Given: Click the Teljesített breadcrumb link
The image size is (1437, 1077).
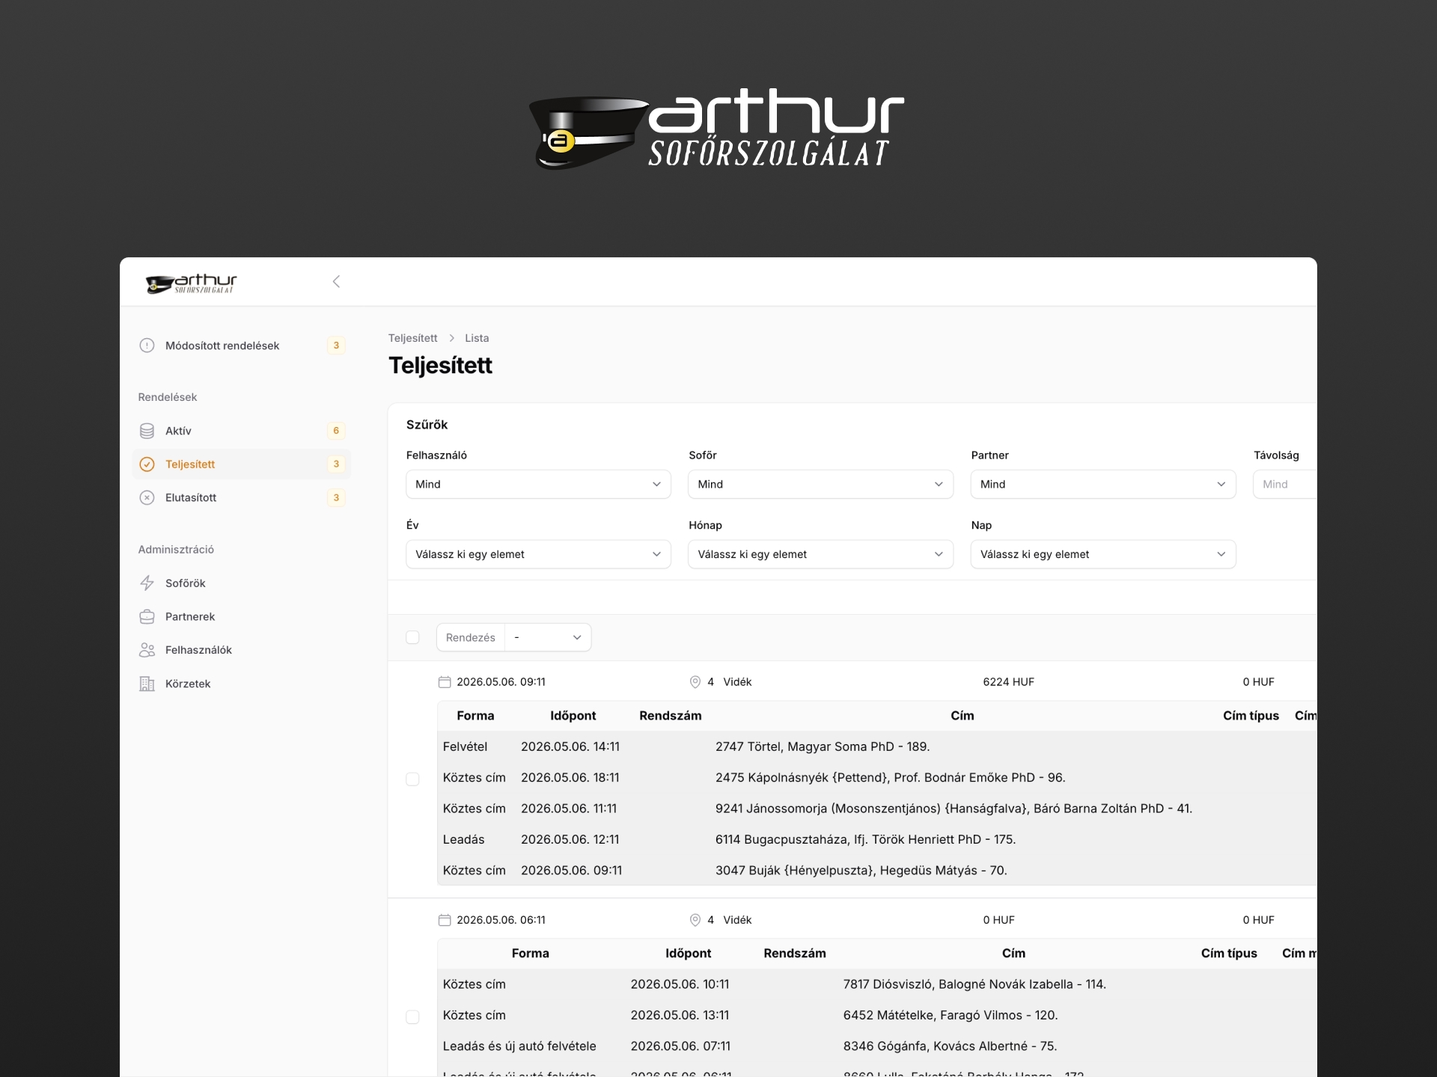Looking at the screenshot, I should (x=412, y=338).
